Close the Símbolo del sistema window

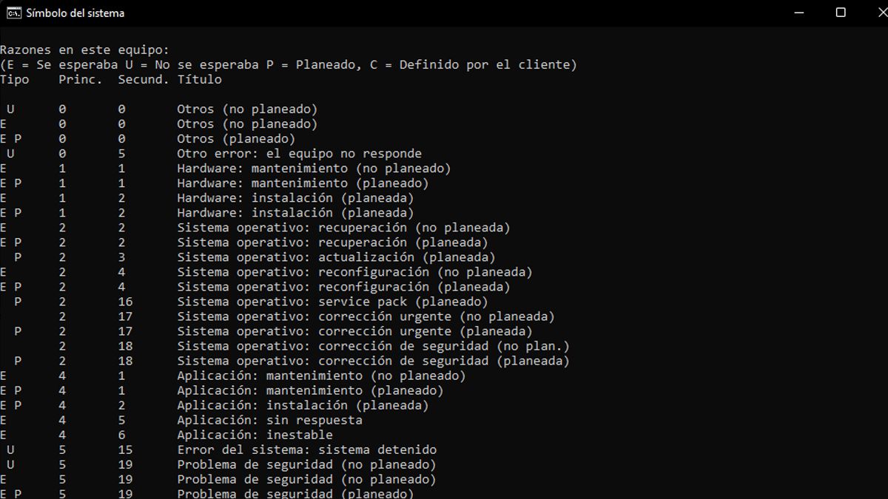tap(873, 13)
